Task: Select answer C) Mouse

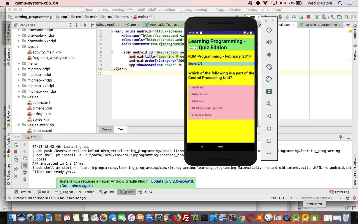Action: tap(190, 101)
